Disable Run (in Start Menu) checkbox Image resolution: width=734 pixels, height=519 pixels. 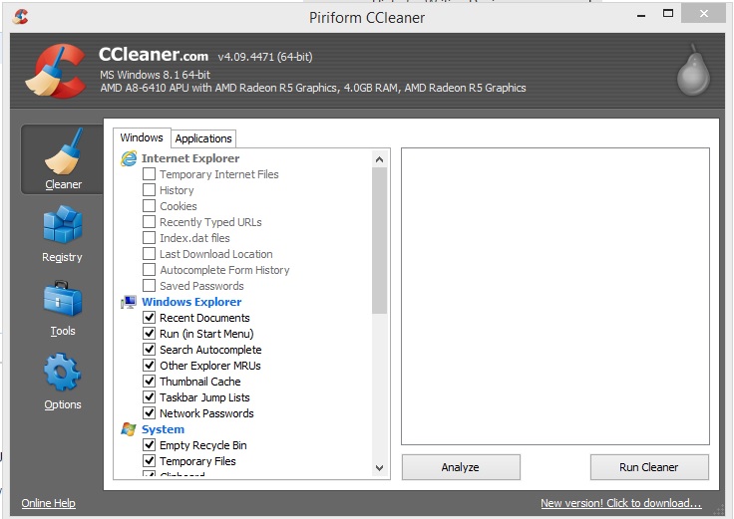[x=149, y=334]
